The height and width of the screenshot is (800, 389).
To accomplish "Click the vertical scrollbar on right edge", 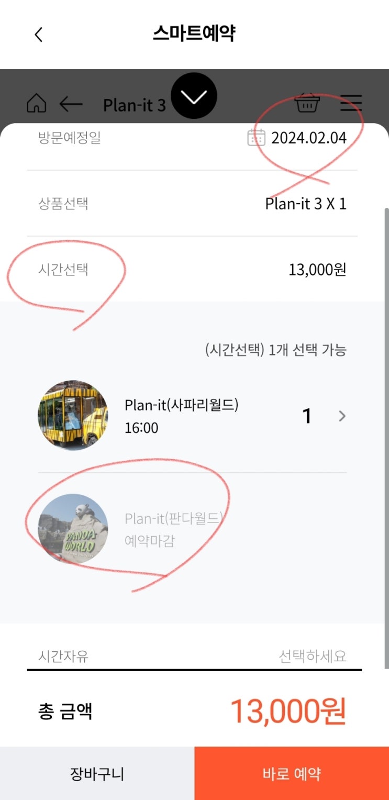I will (386, 438).
